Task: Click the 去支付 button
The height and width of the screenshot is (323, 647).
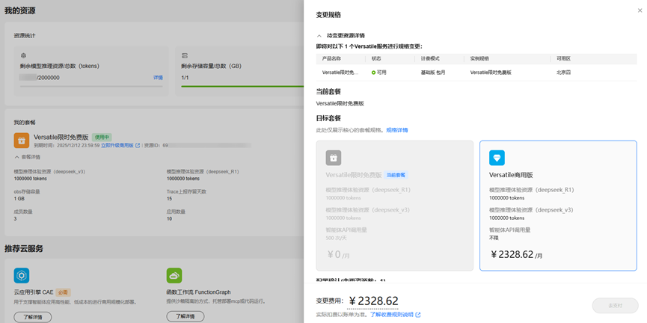Action: 616,306
